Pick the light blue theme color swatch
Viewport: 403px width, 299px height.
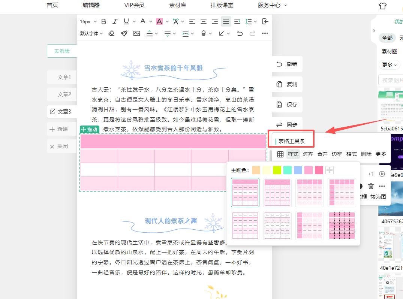pyautogui.click(x=298, y=170)
